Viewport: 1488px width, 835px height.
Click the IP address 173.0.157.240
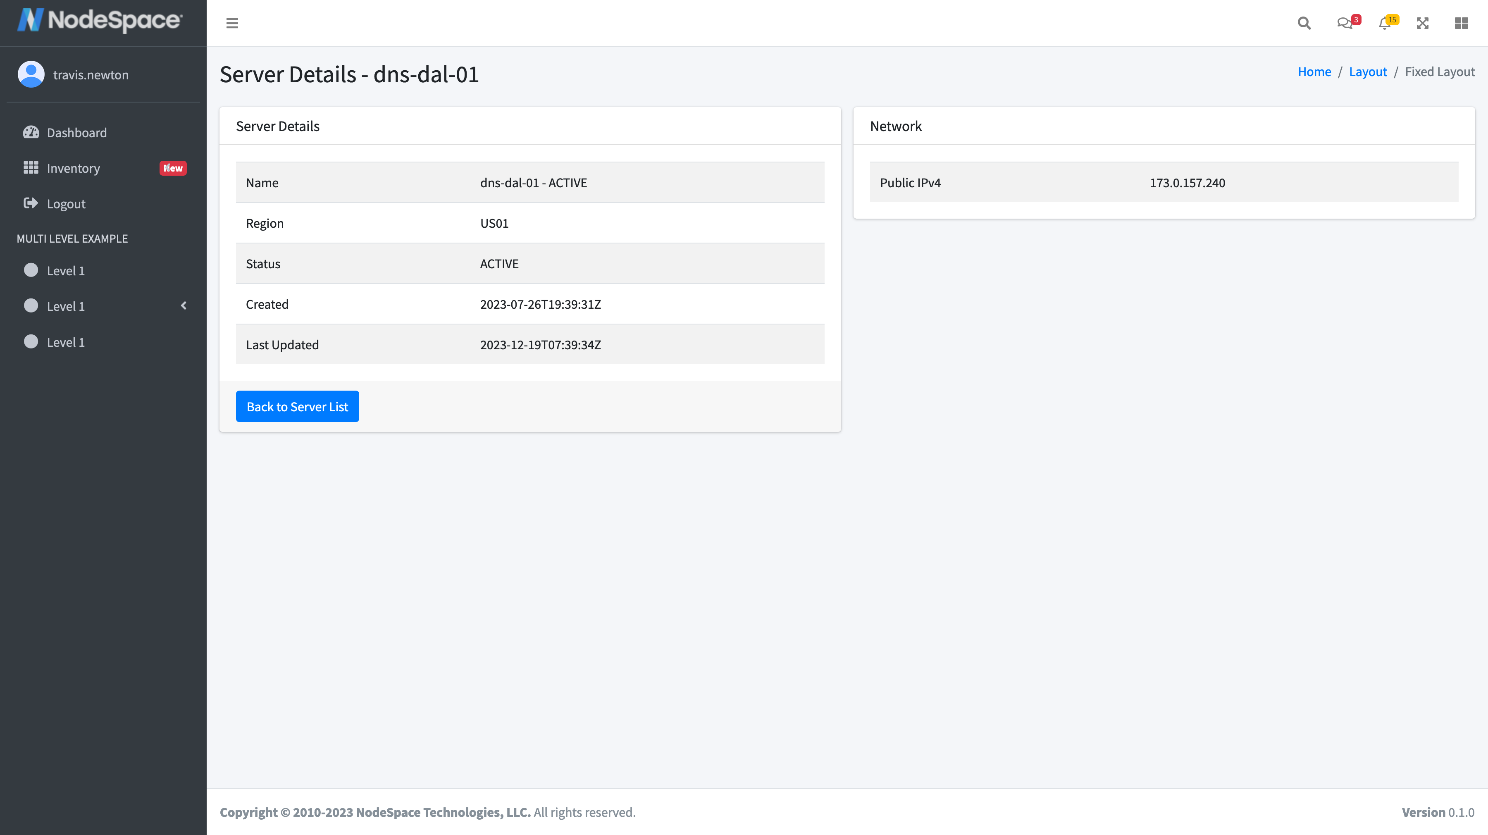tap(1187, 183)
